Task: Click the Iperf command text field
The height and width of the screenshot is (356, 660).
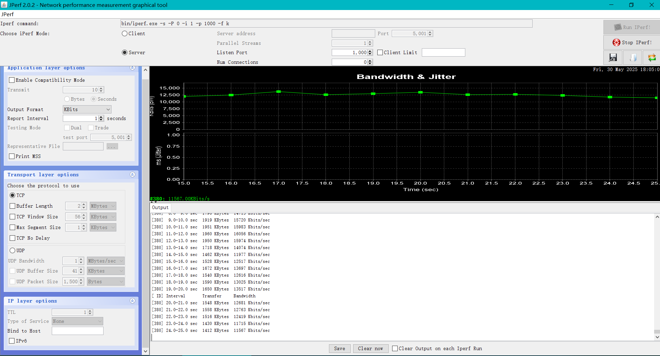Action: click(x=326, y=23)
